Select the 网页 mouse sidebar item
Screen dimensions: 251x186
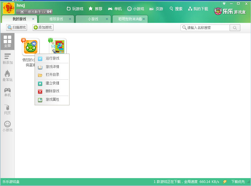7,110
